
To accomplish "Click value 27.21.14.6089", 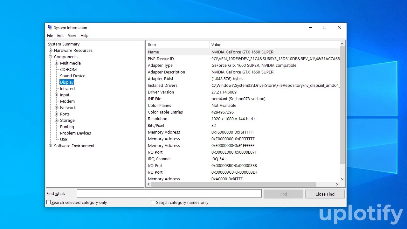I will click(224, 92).
